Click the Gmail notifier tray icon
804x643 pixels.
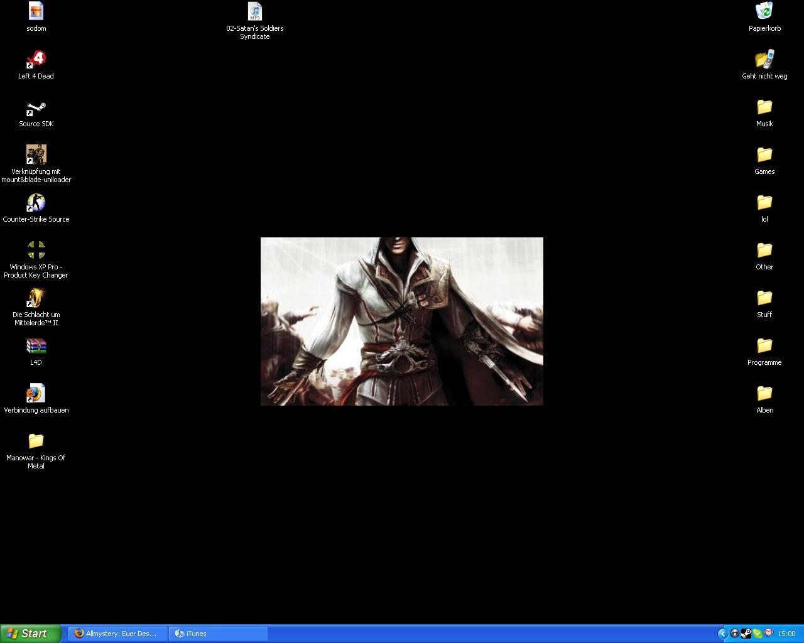769,634
